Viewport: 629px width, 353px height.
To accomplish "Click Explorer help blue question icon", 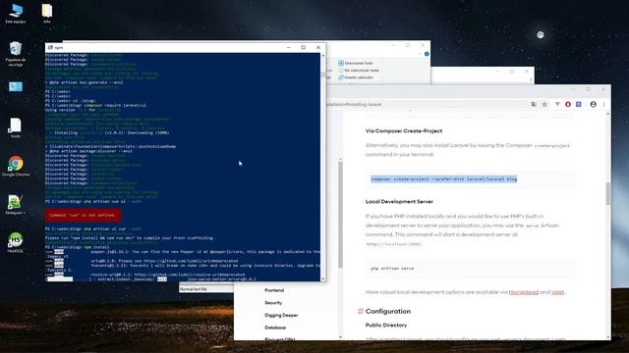I will pyautogui.click(x=427, y=54).
